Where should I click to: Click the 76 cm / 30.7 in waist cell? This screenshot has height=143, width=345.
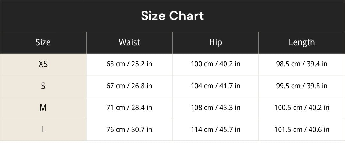click(129, 130)
